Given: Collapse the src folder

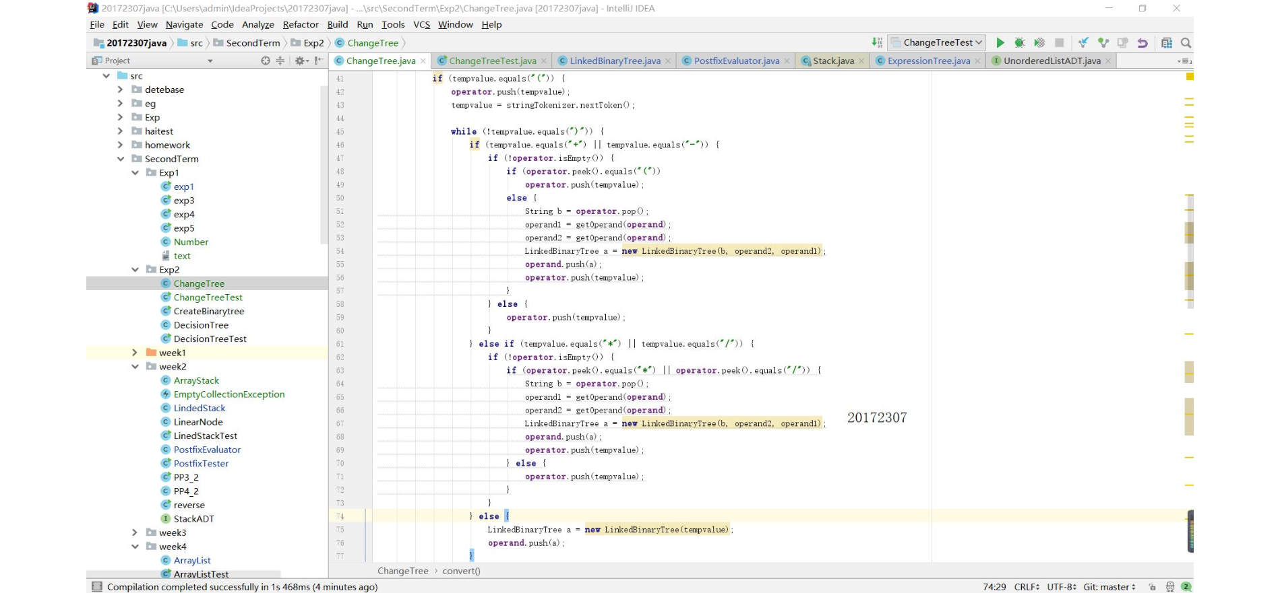Looking at the screenshot, I should [x=106, y=75].
